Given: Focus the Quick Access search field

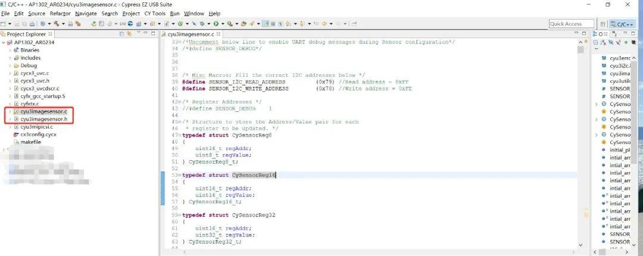Looking at the screenshot, I should [x=572, y=24].
